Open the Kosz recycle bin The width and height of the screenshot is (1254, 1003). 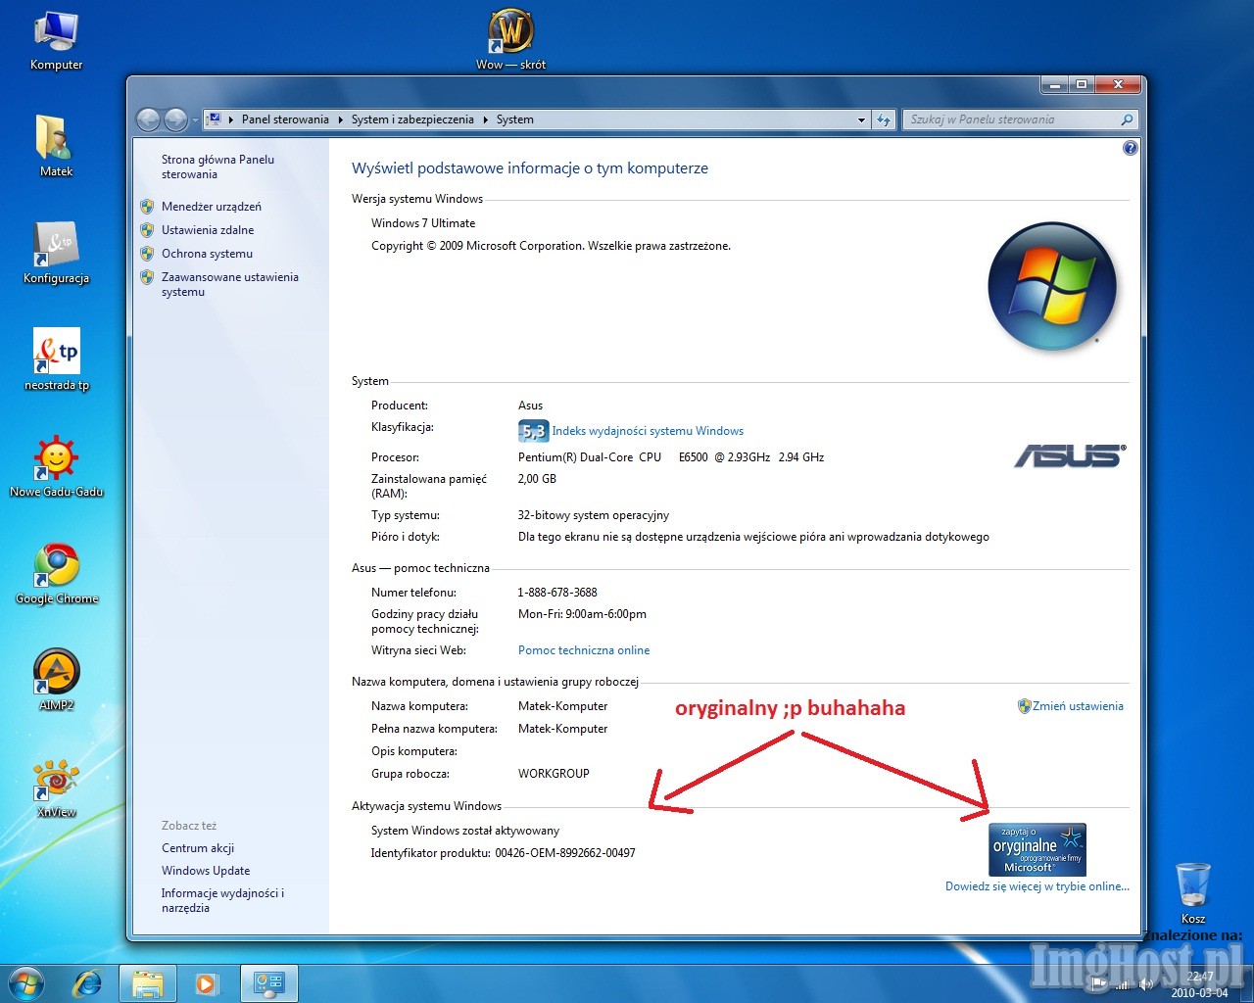[x=1192, y=892]
